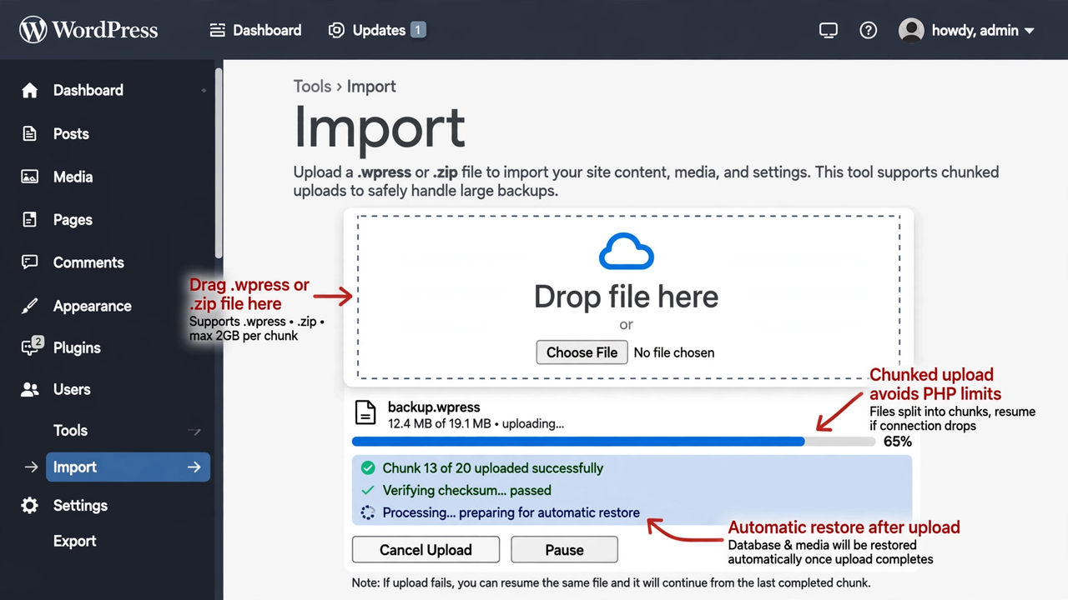The width and height of the screenshot is (1068, 600).
Task: Click the spinner icon beside Processing status
Action: pyautogui.click(x=368, y=513)
